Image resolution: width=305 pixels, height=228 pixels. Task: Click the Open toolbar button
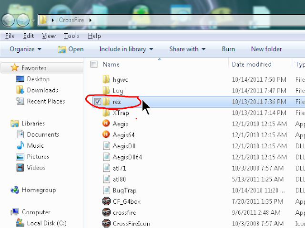71,49
